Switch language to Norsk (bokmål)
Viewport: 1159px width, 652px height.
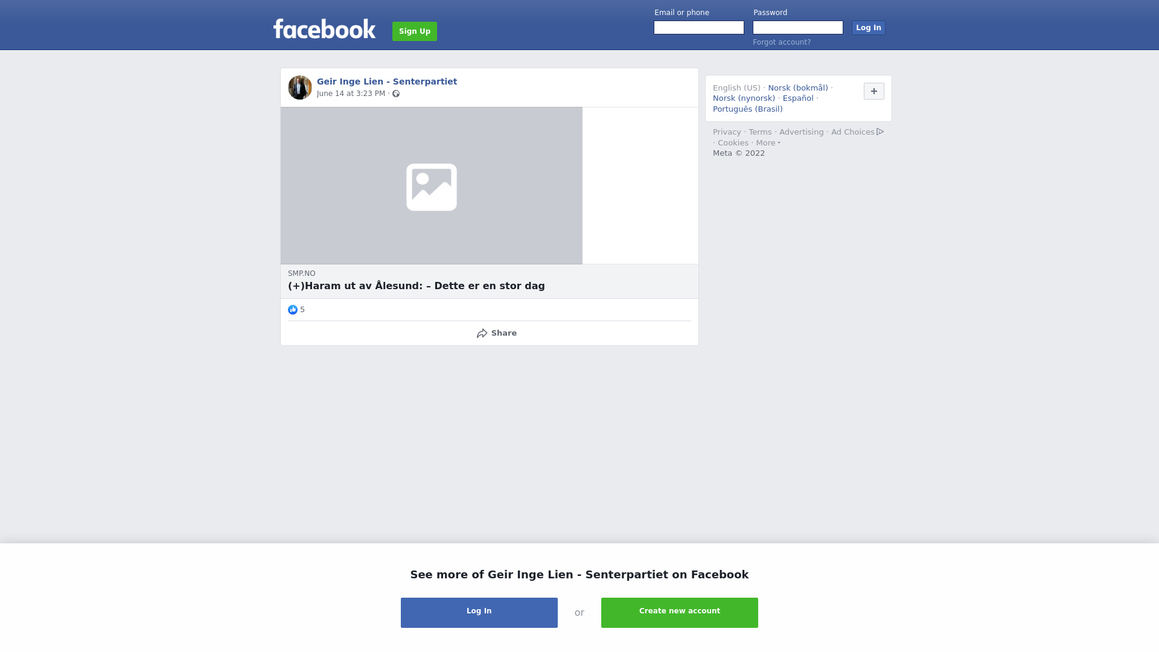tap(798, 88)
